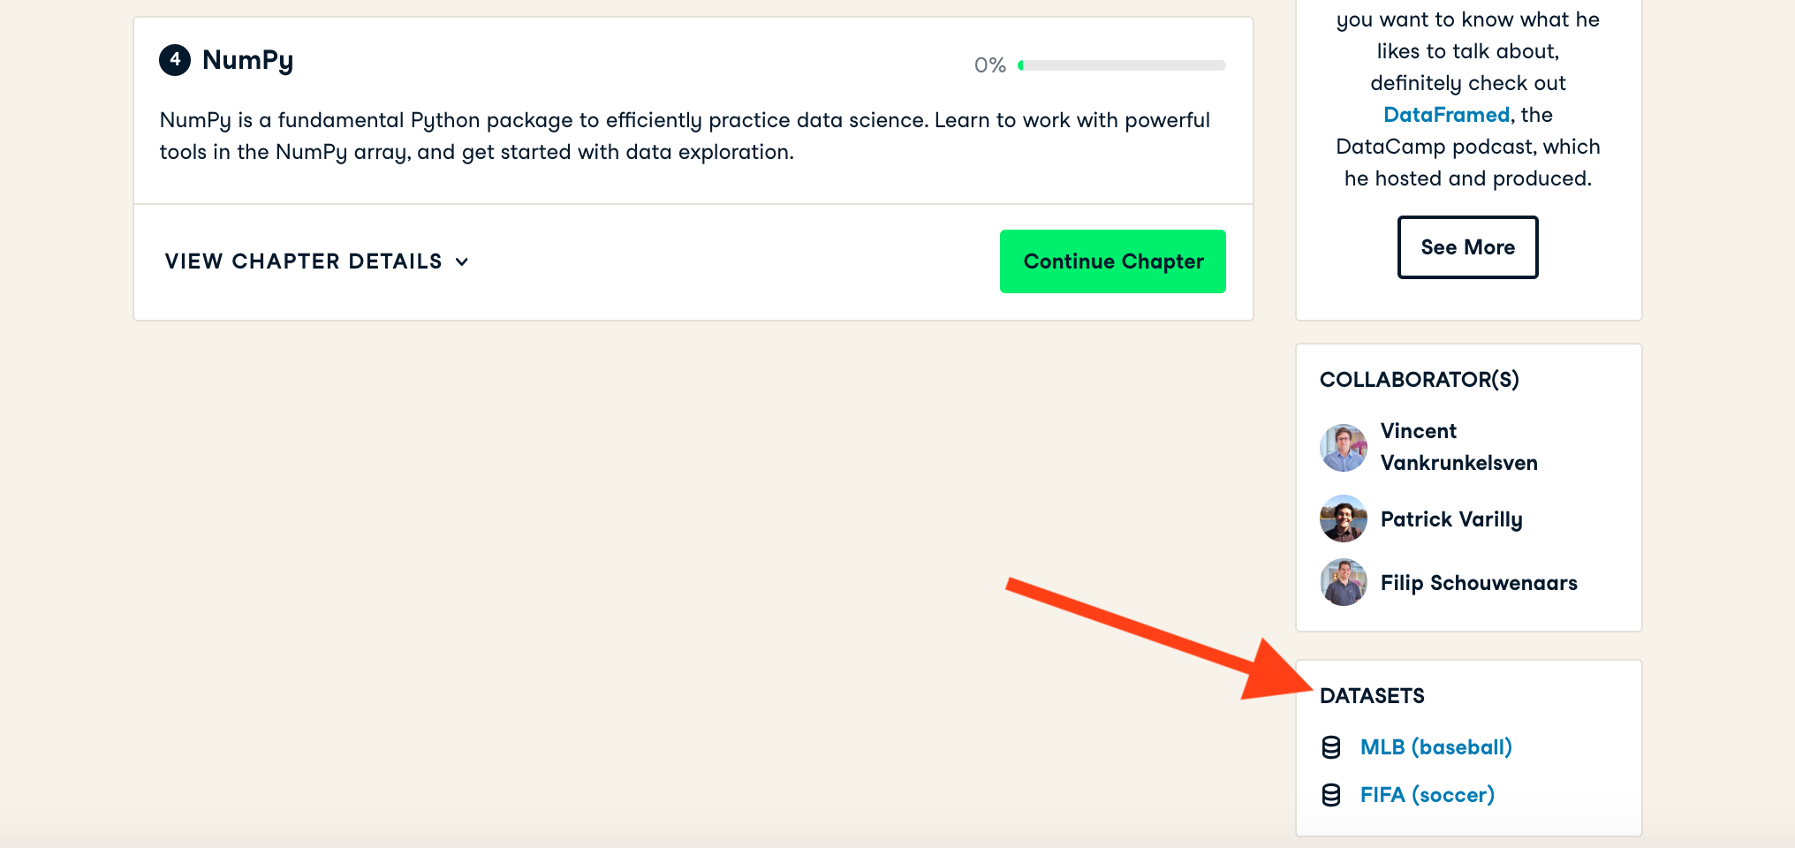Click the chapter 4 number badge
Image resolution: width=1795 pixels, height=848 pixels.
point(175,60)
